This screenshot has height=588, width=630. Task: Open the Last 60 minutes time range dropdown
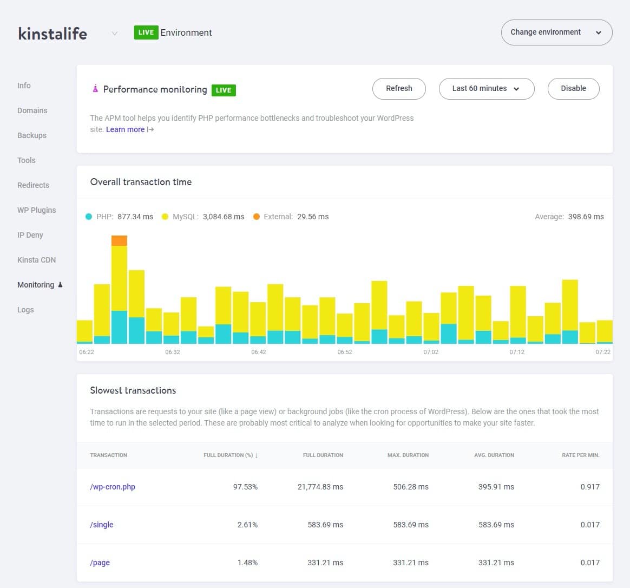click(485, 88)
